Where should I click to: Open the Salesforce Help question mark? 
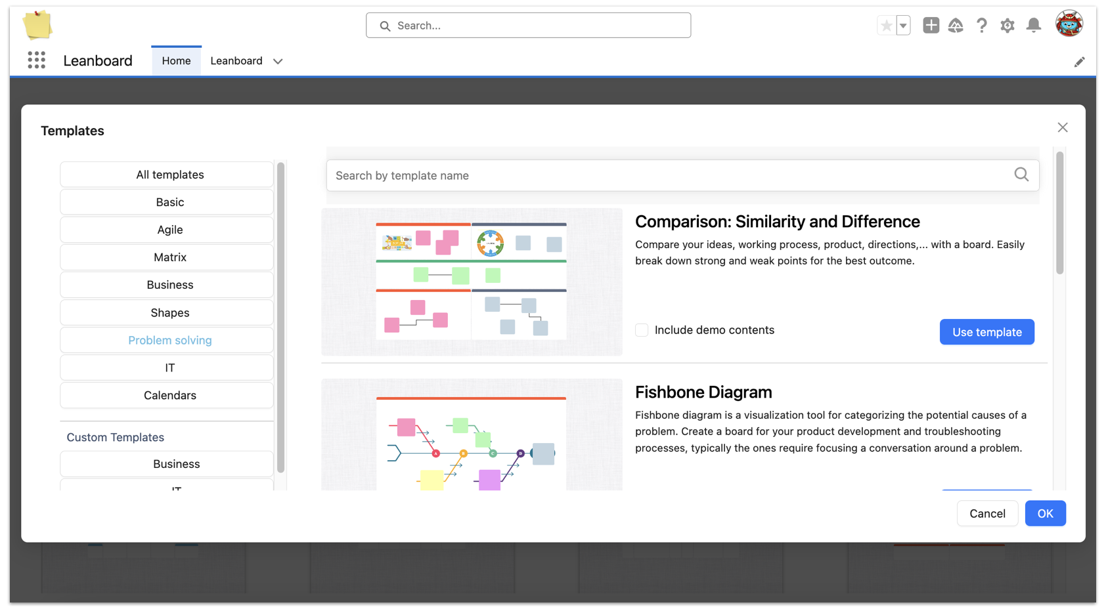pyautogui.click(x=981, y=26)
